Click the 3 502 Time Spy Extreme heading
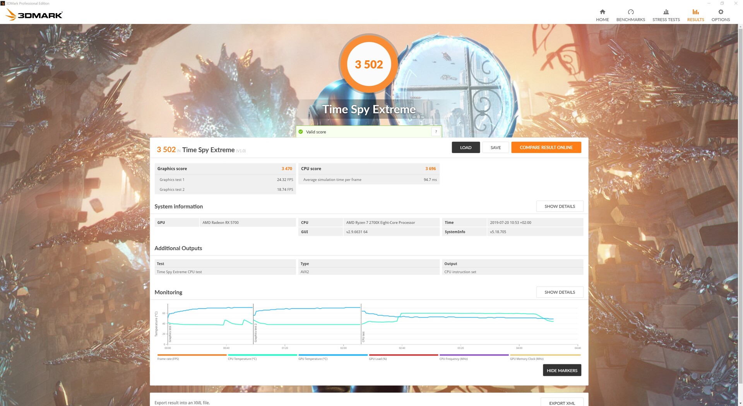The height and width of the screenshot is (406, 743). [x=201, y=150]
